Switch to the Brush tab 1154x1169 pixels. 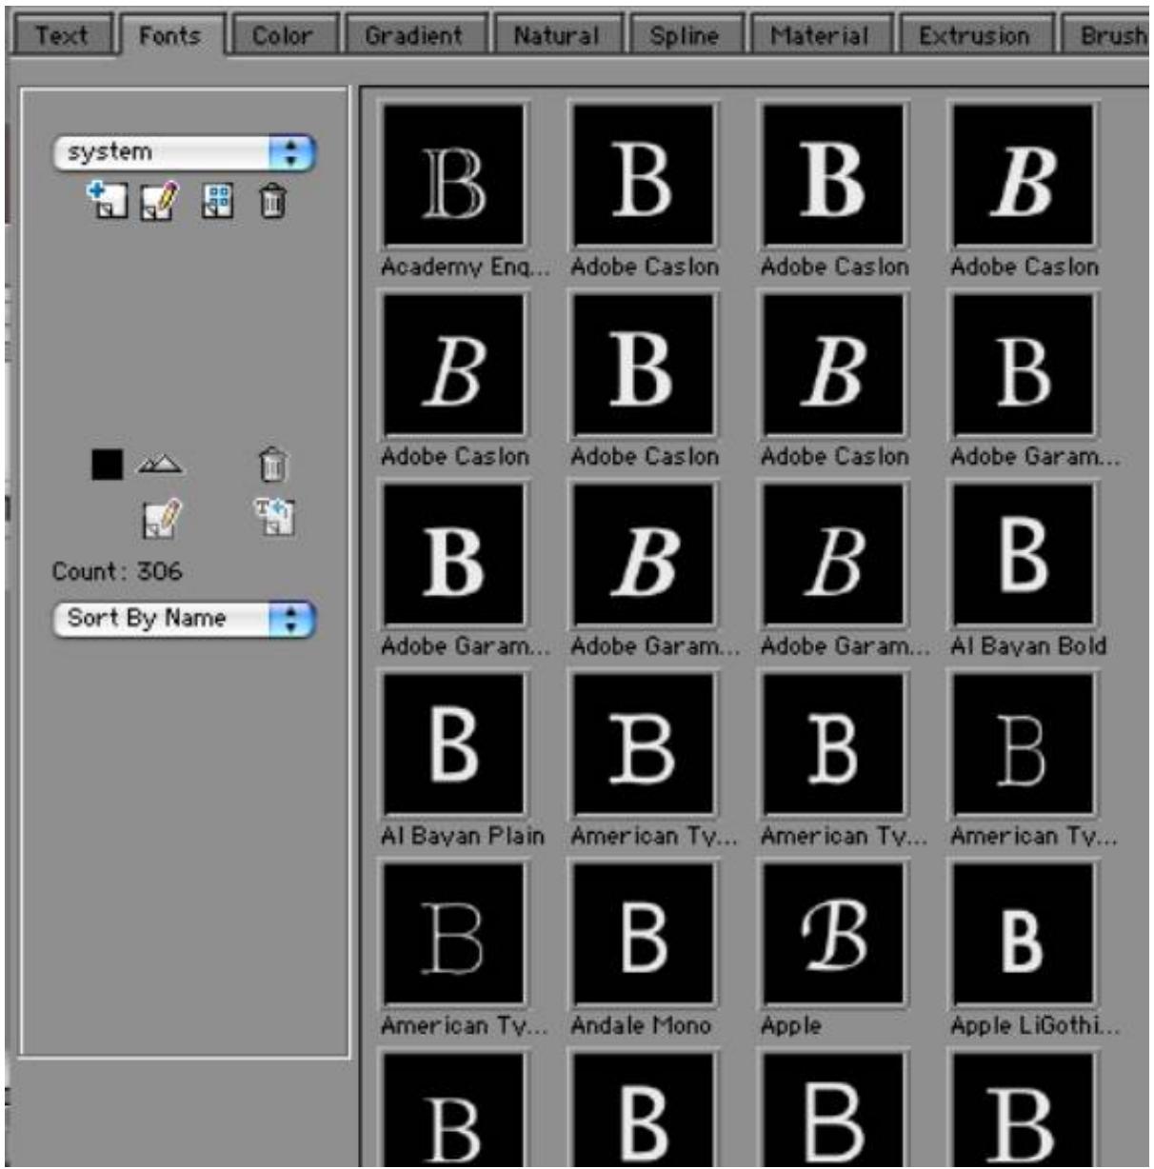(x=1107, y=36)
